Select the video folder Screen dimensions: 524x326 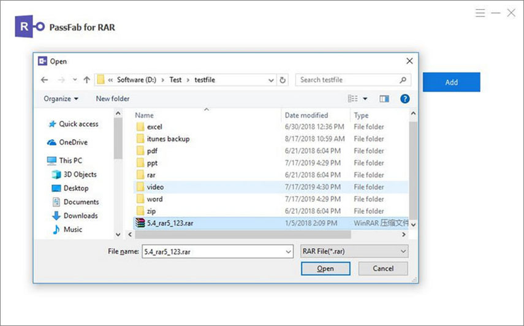point(271,187)
